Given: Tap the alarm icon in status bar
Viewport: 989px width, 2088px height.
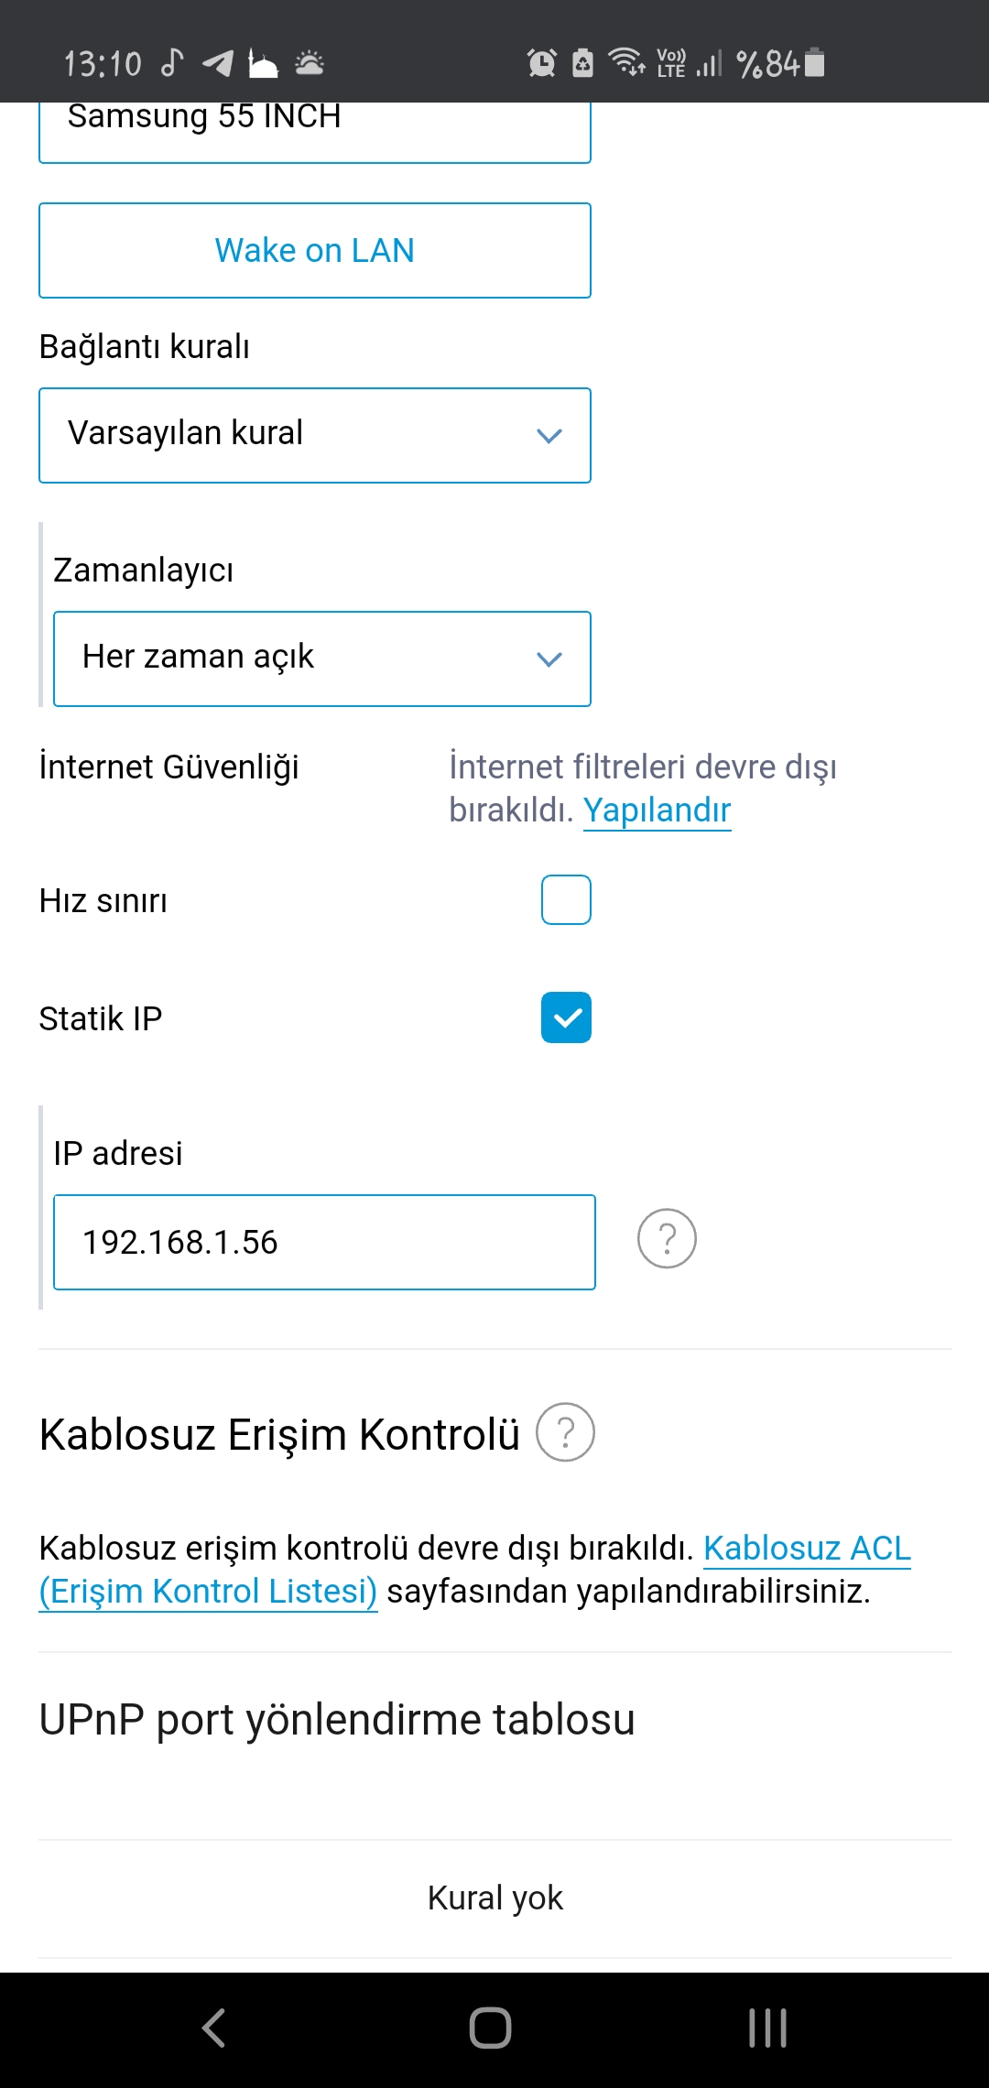Looking at the screenshot, I should (x=541, y=63).
